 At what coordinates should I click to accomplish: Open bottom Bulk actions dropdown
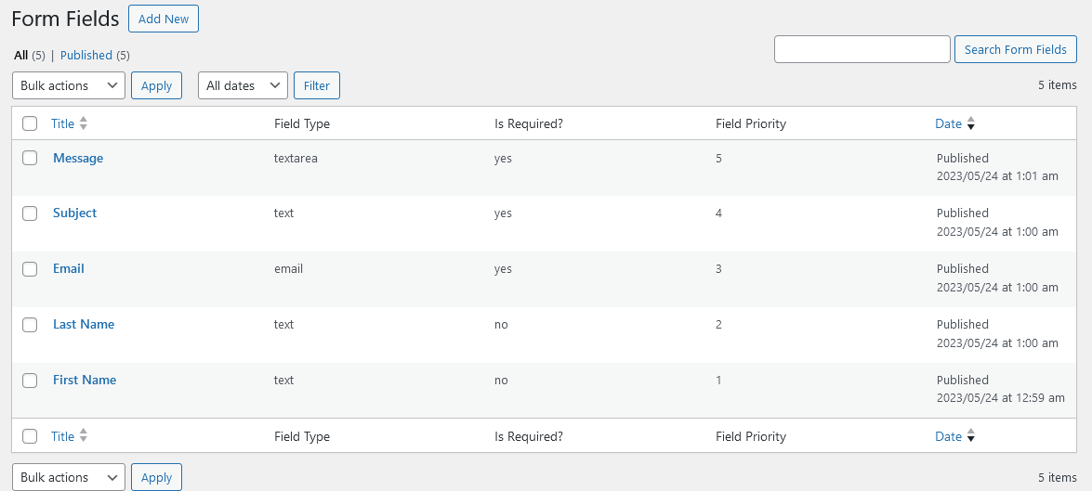coord(69,477)
